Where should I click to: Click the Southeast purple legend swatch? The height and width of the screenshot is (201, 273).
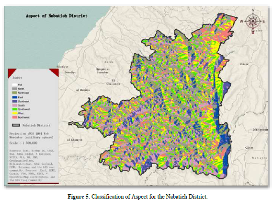click(x=14, y=101)
